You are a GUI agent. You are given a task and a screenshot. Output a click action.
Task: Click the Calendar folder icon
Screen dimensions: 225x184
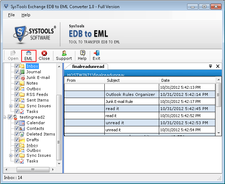point(22,123)
